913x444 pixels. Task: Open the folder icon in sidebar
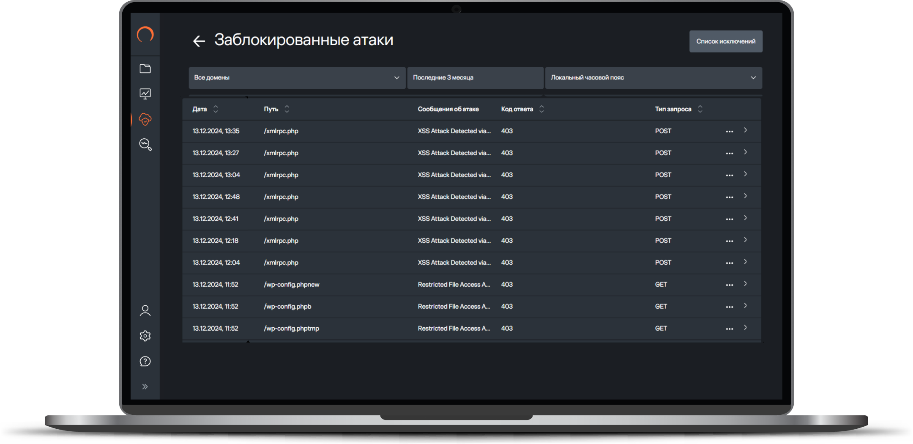[x=145, y=69]
